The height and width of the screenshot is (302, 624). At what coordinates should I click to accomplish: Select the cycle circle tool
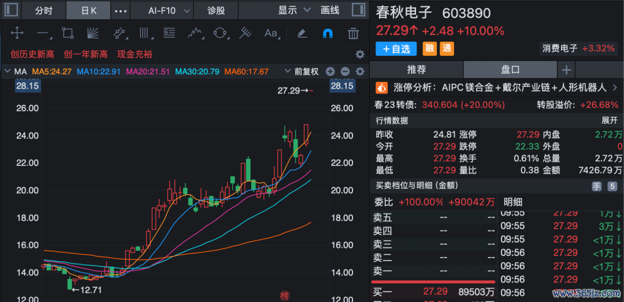click(220, 33)
